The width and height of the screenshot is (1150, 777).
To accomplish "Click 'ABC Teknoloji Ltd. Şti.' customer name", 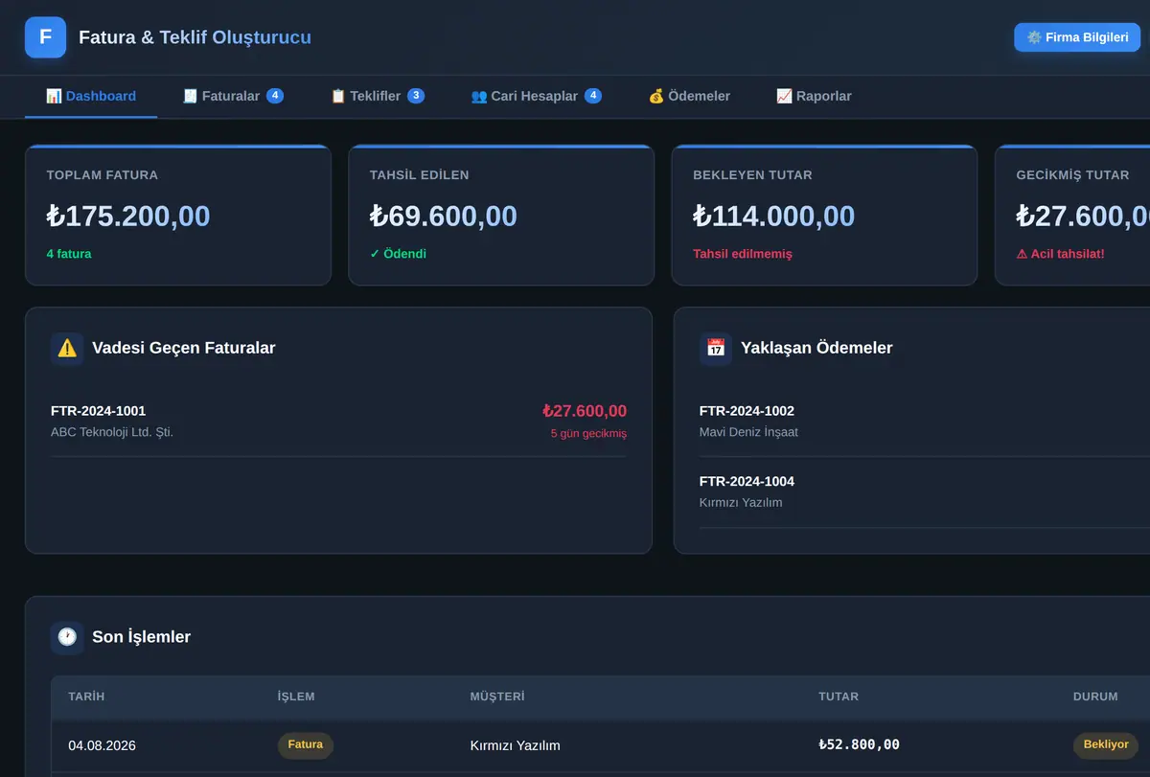I will 112,432.
